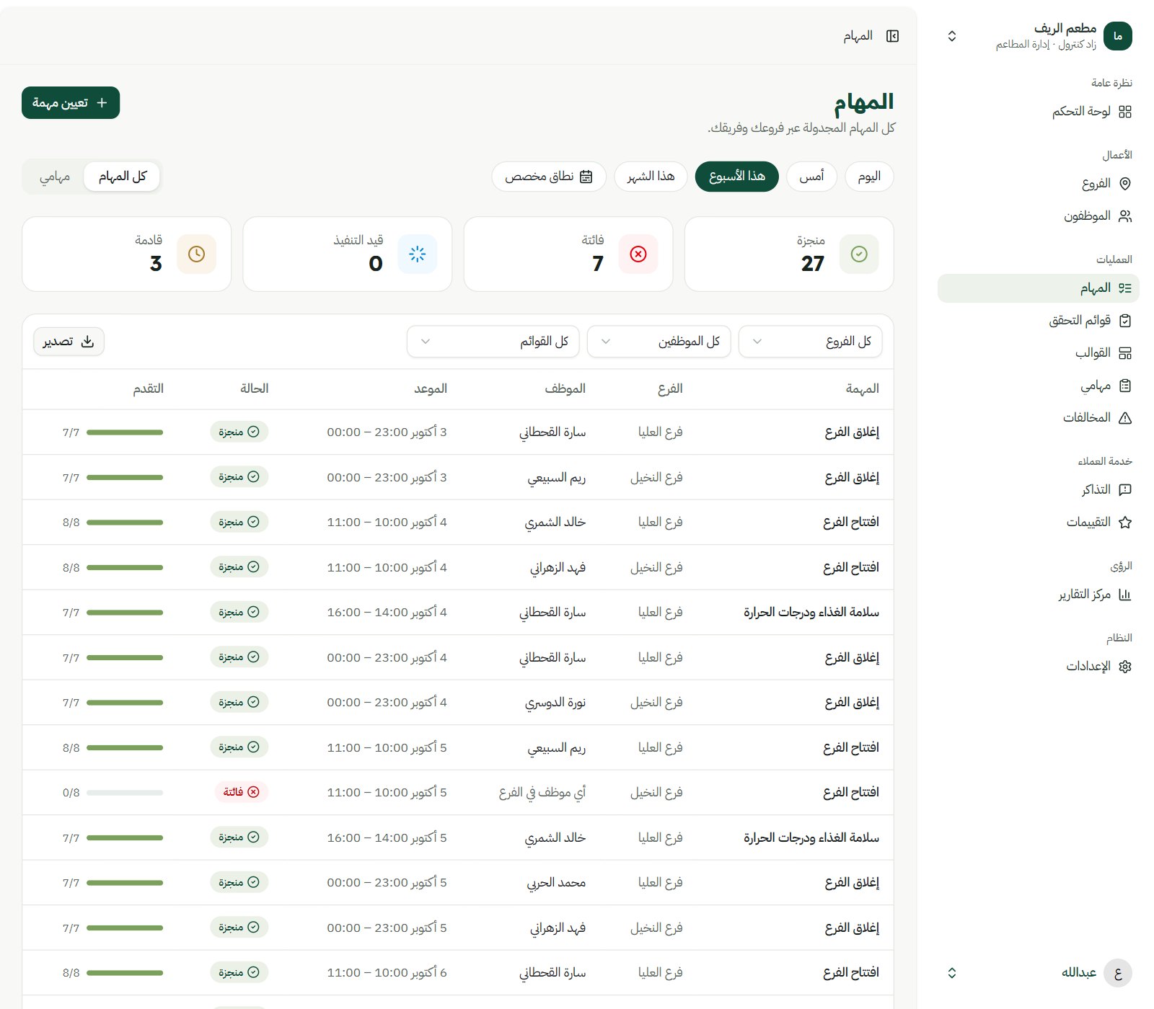This screenshot has width=1154, height=1009.
Task: Open مركز التقارير chart icon
Action: [x=1124, y=595]
